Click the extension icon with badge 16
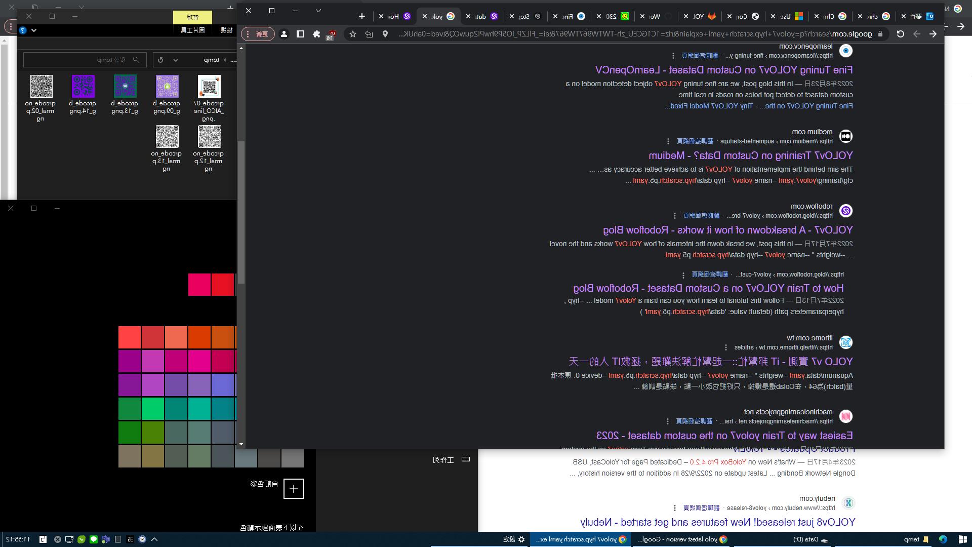Viewport: 972px width, 547px height. [331, 34]
